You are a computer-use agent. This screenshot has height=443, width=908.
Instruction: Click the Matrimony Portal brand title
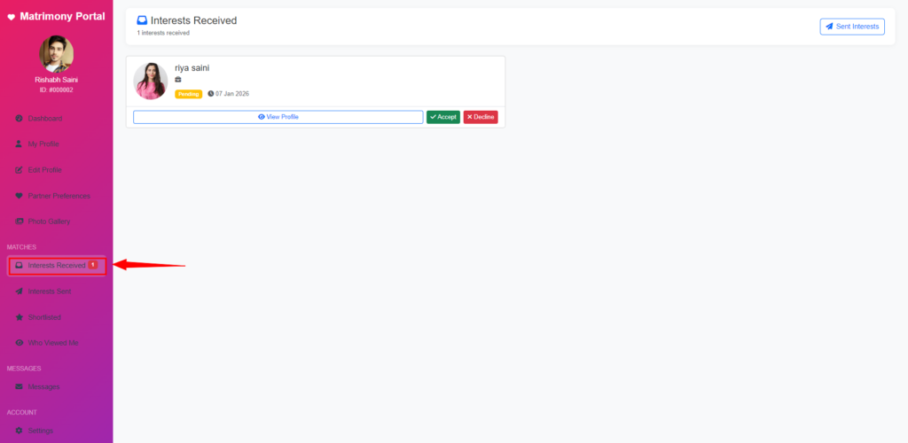(x=63, y=17)
